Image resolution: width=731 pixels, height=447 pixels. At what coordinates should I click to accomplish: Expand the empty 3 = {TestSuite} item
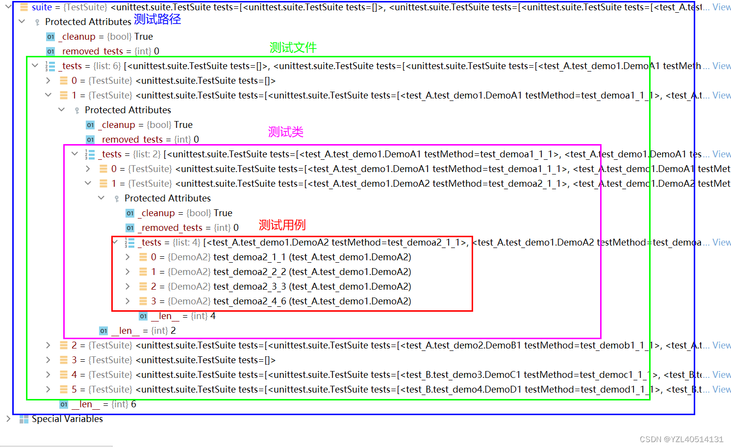(x=48, y=360)
